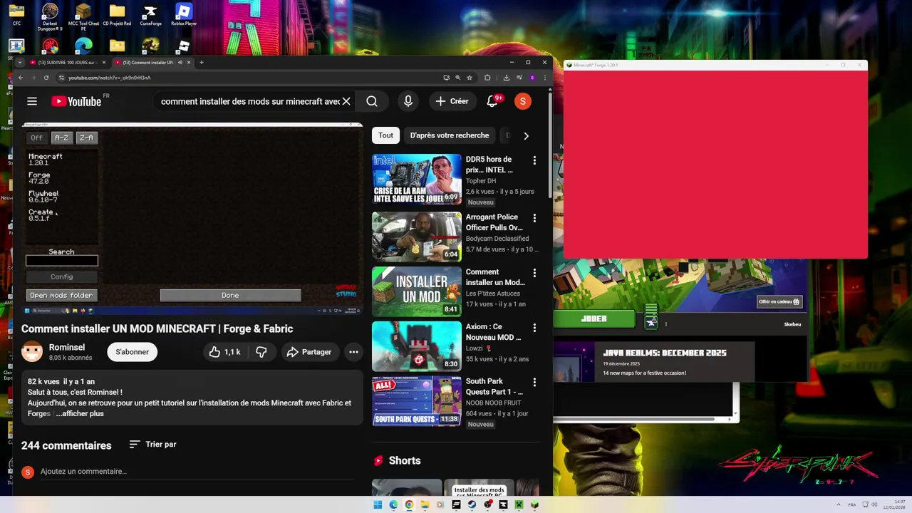
Task: Open YouTube notifications bell
Action: [492, 101]
